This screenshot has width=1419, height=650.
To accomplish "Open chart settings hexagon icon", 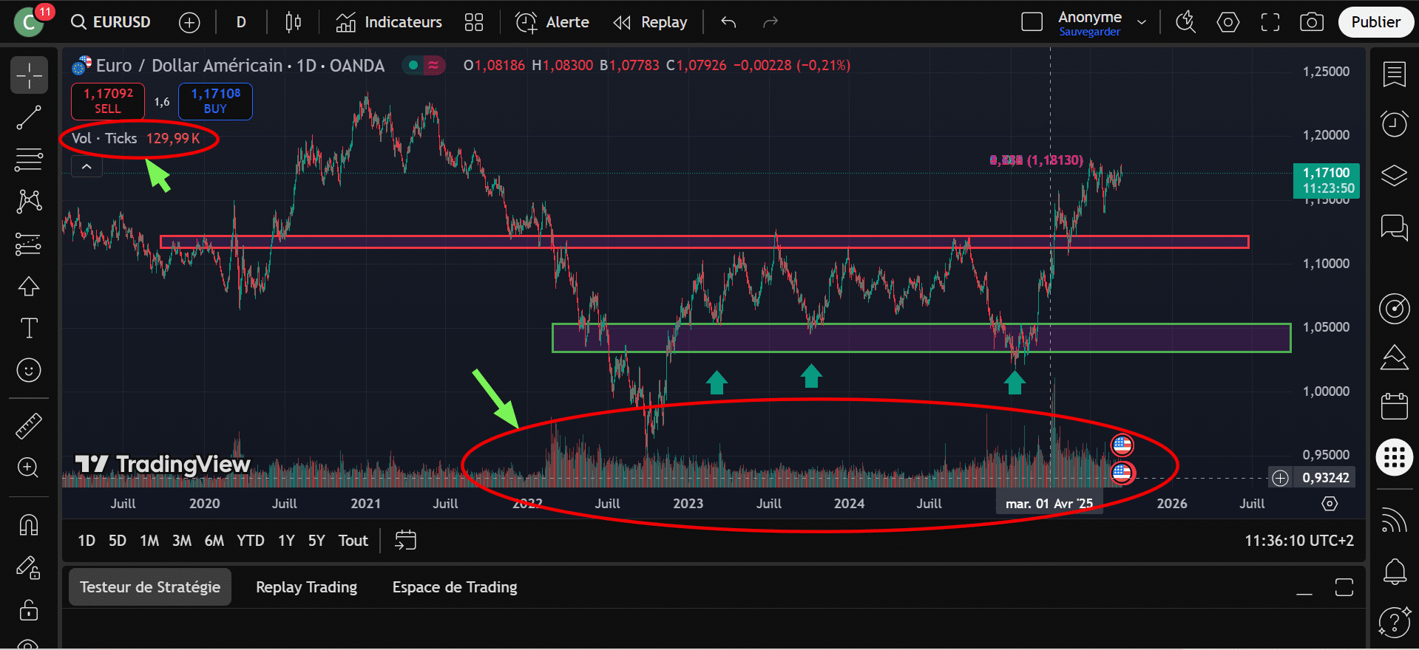I will pyautogui.click(x=1227, y=22).
